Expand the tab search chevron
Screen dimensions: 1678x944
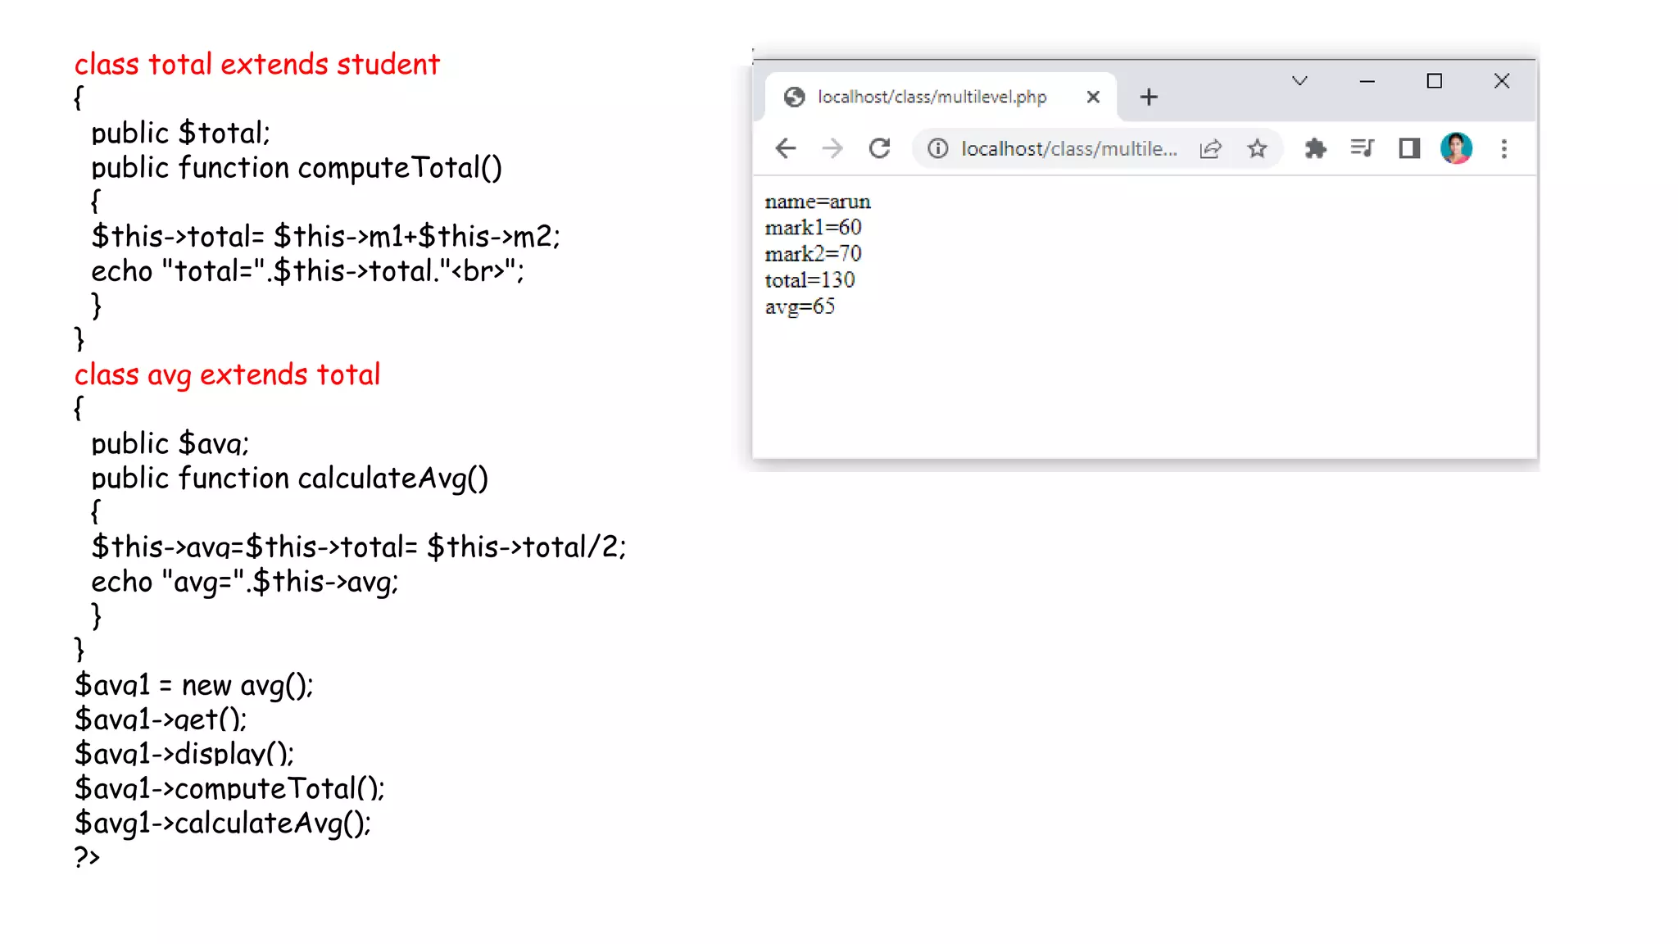coord(1299,80)
